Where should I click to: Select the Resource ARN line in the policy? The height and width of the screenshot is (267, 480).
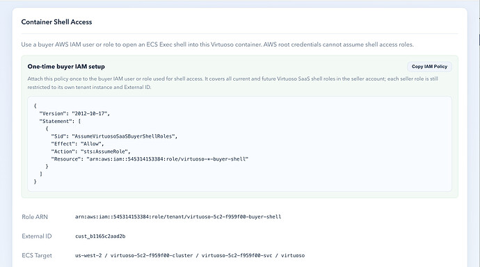tap(150, 159)
